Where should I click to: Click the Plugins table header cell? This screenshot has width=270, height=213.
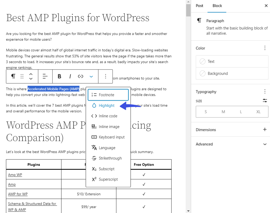34,164
